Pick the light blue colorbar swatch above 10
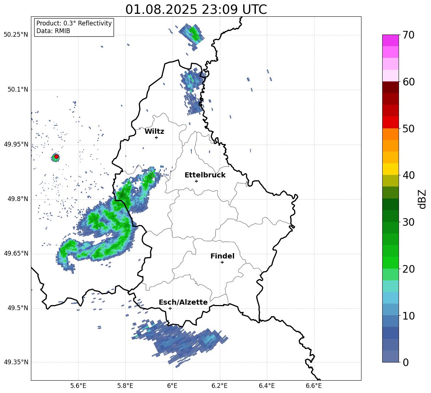The width and height of the screenshot is (431, 393). pyautogui.click(x=390, y=309)
